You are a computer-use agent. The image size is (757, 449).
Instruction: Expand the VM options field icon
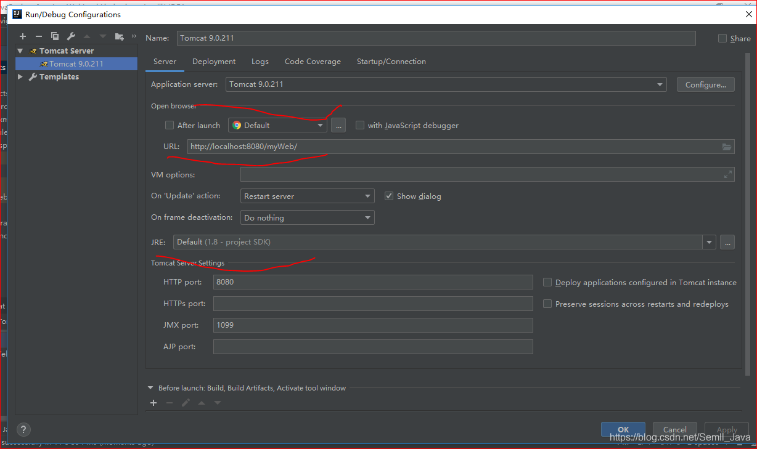coord(727,175)
